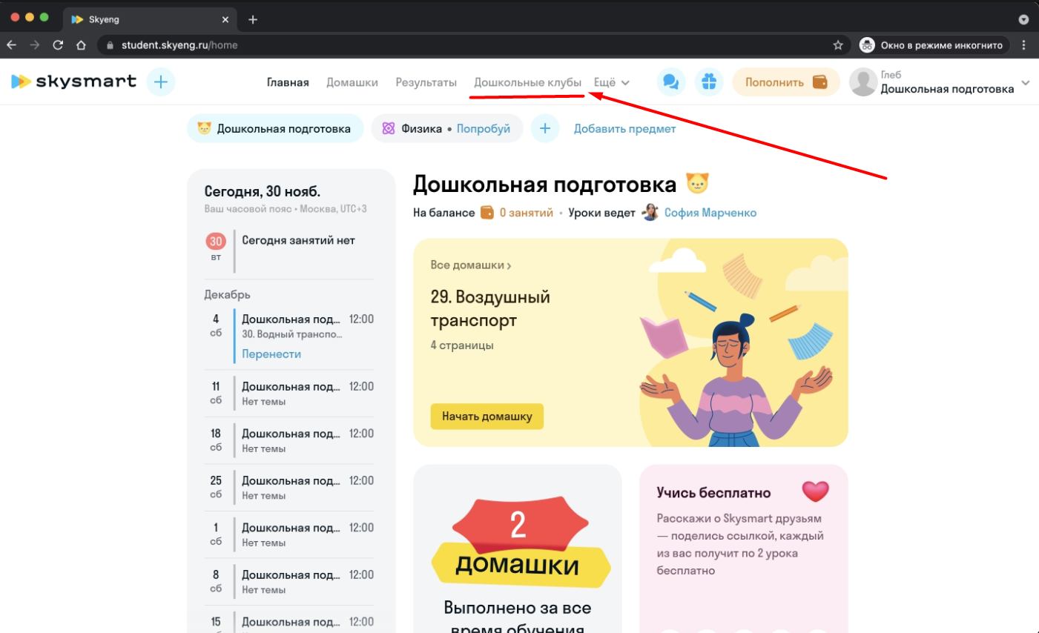Click the 29. Воздушный транспорт homework title
This screenshot has width=1039, height=633.
[490, 308]
